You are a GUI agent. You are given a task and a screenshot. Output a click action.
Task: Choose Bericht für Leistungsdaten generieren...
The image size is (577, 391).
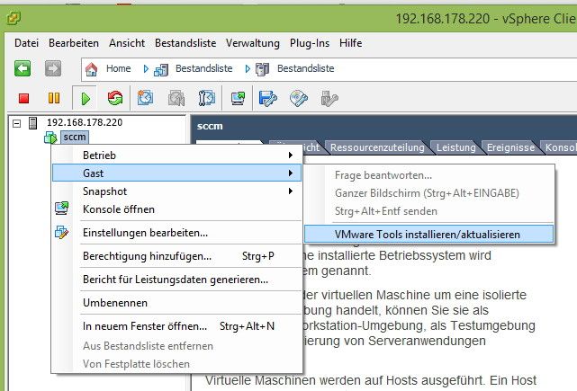tap(176, 280)
